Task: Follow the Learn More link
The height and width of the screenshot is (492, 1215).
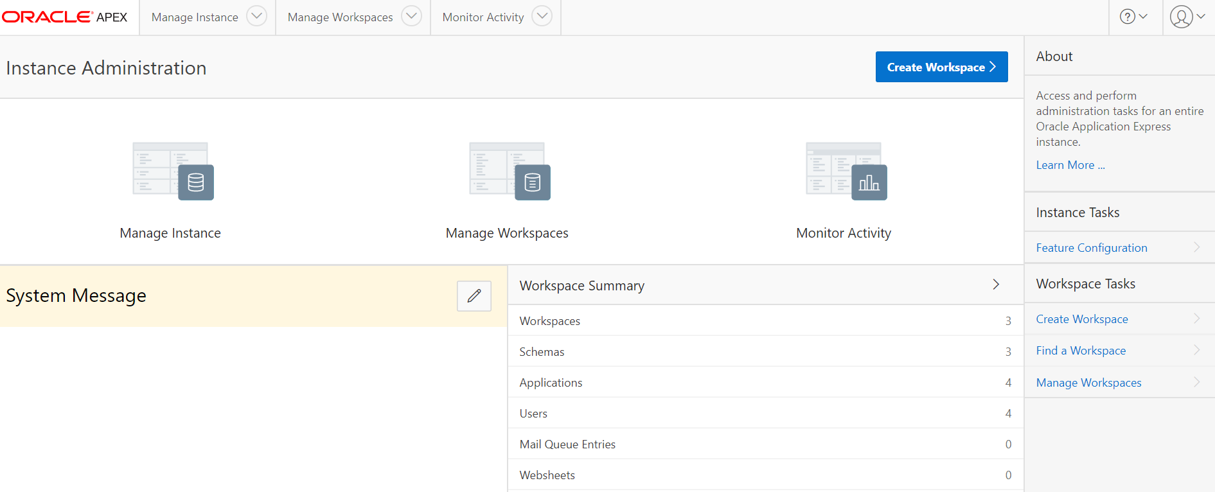Action: tap(1070, 165)
